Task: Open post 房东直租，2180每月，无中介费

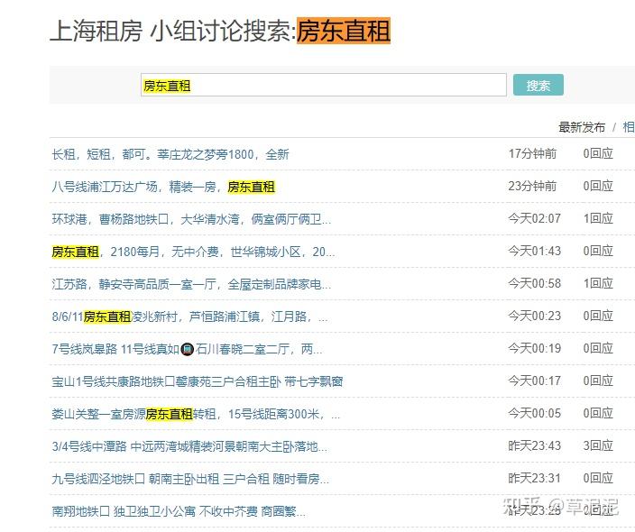Action: click(193, 252)
